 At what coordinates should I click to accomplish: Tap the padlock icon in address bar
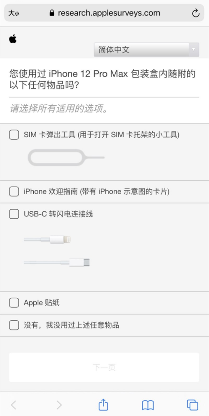point(52,13)
